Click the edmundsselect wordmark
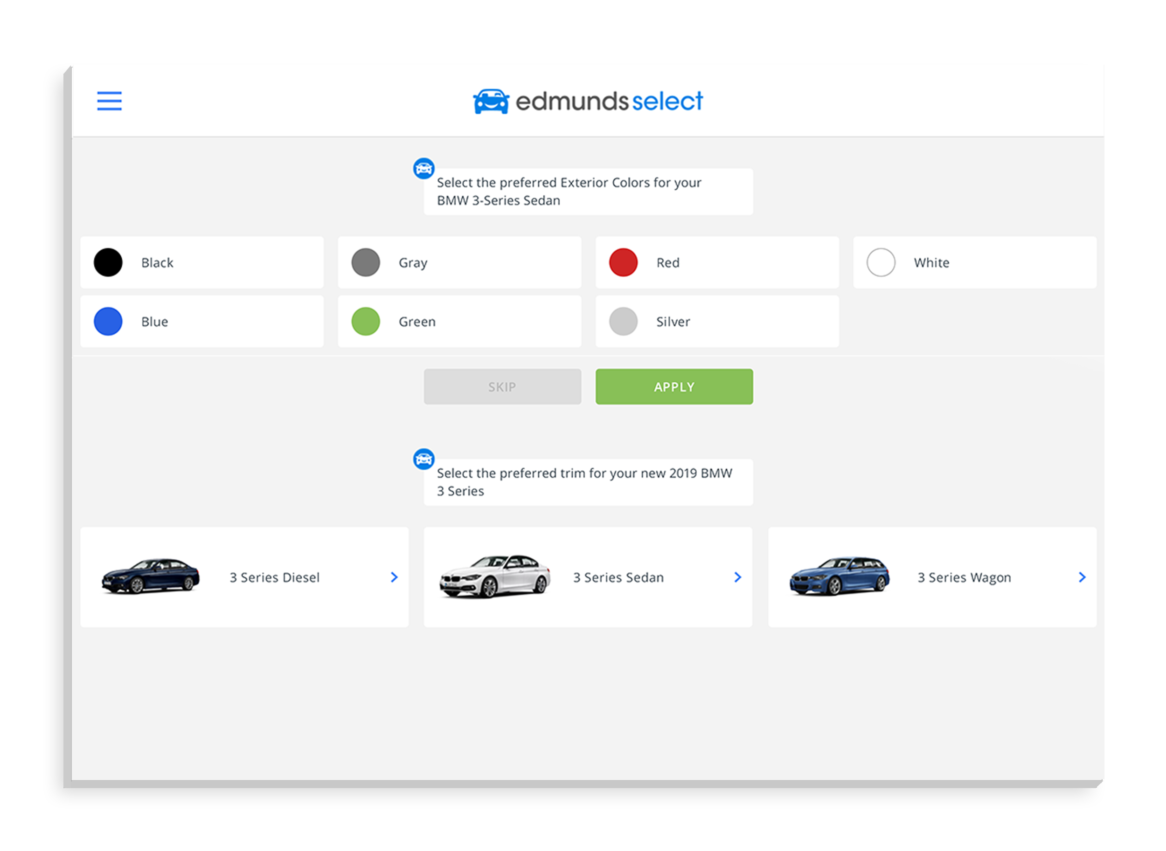This screenshot has width=1166, height=851. 609,101
